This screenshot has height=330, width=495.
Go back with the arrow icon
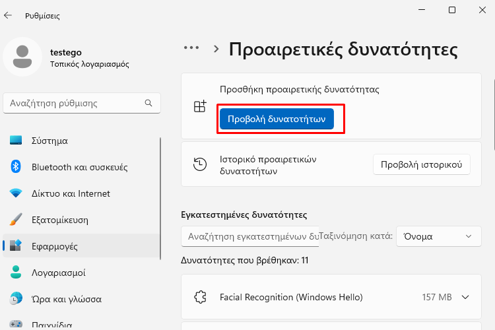(7, 15)
